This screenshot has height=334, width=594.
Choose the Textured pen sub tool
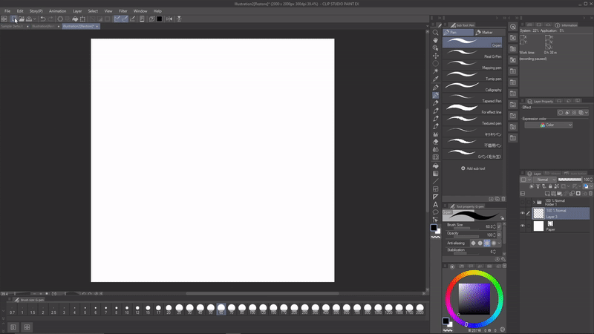click(x=472, y=120)
